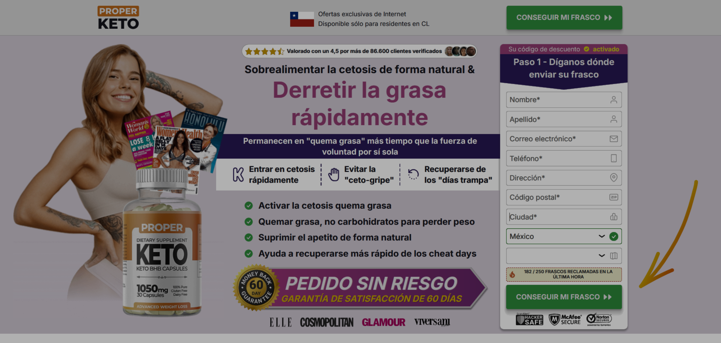Click the envelope icon in email field
This screenshot has height=343, width=721.
click(x=613, y=139)
